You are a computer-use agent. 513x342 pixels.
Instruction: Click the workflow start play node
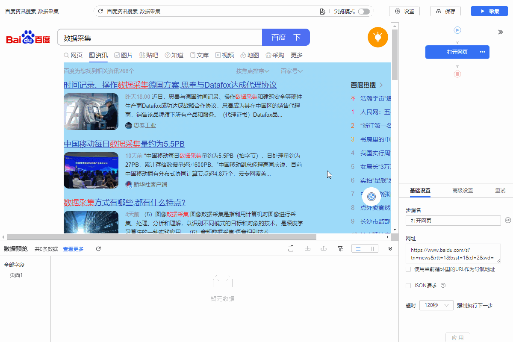pyautogui.click(x=457, y=30)
